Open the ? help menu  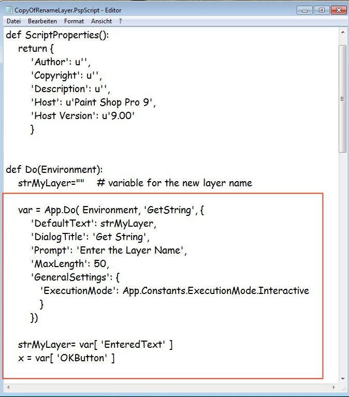coord(121,21)
